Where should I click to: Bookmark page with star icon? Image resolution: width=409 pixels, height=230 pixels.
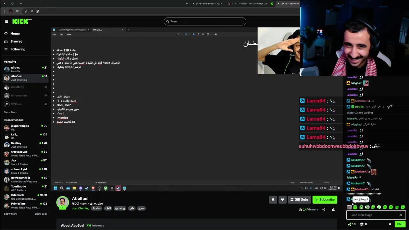coord(26,11)
